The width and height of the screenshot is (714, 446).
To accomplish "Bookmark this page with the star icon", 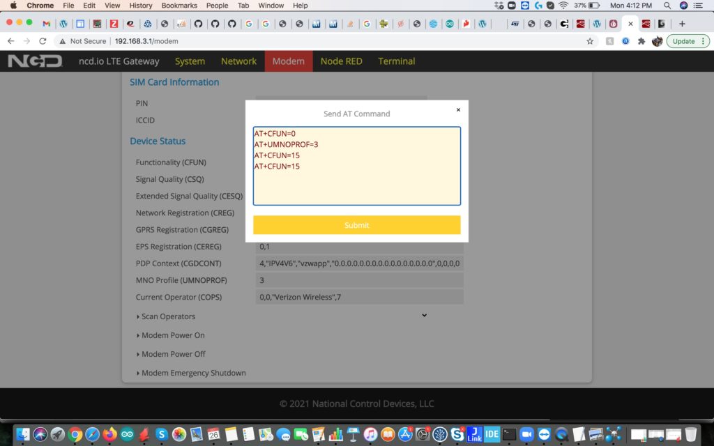I will 589,41.
